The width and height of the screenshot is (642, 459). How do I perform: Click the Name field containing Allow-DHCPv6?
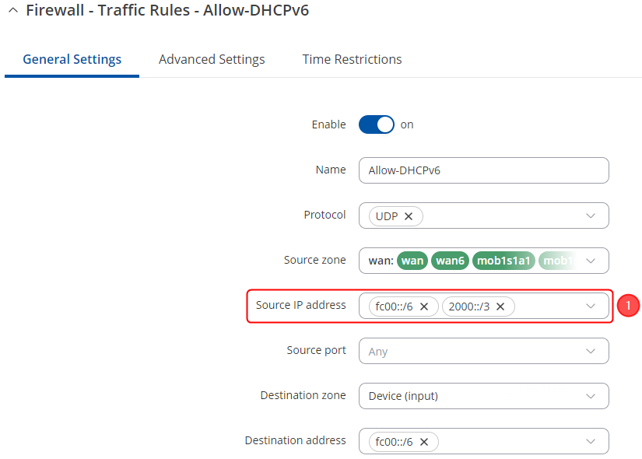coord(482,170)
